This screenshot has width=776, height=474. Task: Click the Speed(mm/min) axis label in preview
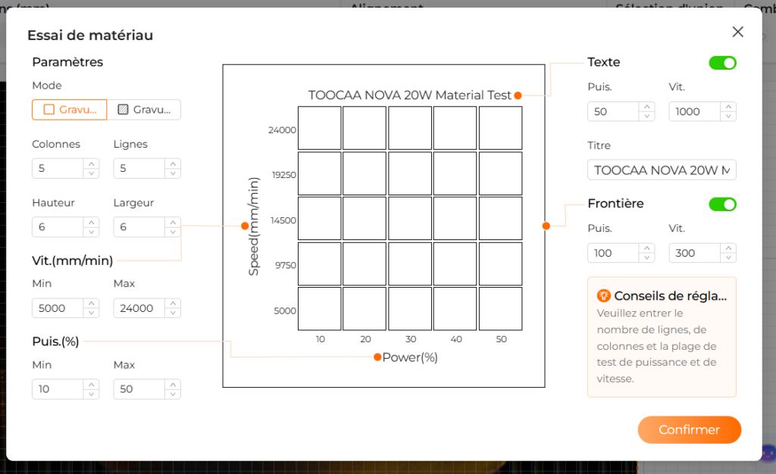253,226
